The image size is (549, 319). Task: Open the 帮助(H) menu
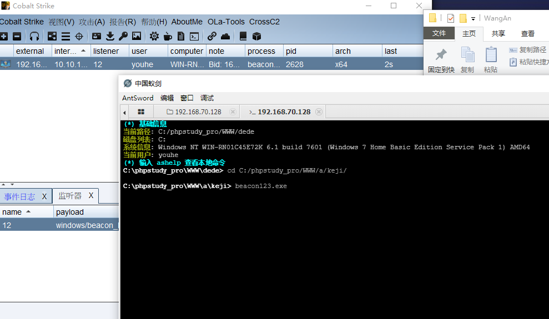(x=154, y=22)
